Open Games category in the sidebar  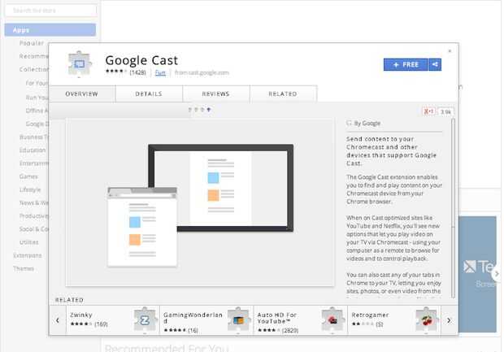(28, 176)
